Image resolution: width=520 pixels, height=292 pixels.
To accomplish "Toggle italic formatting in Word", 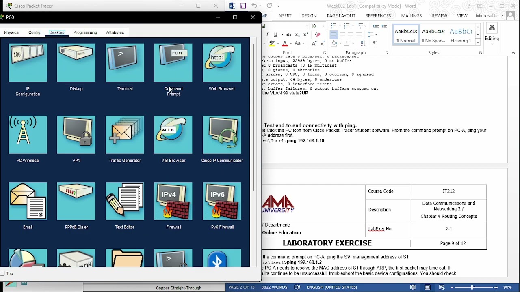I will tap(267, 34).
